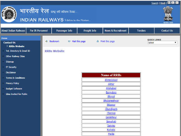Open the Quick Links Select dropdown
181x136 pixels.
click(x=162, y=43)
